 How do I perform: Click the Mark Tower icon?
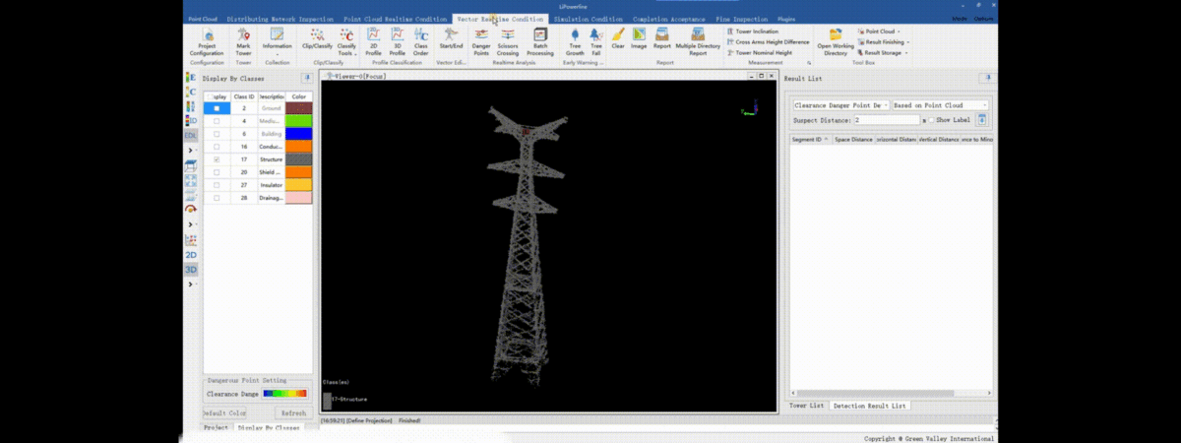coord(243,40)
